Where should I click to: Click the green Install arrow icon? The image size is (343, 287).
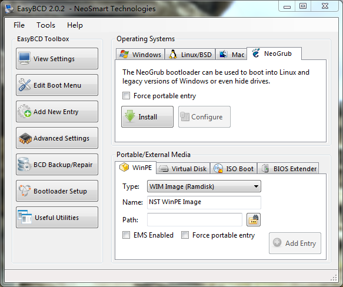(x=130, y=116)
